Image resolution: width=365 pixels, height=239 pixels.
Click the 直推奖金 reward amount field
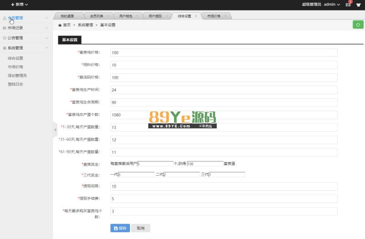click(x=205, y=164)
